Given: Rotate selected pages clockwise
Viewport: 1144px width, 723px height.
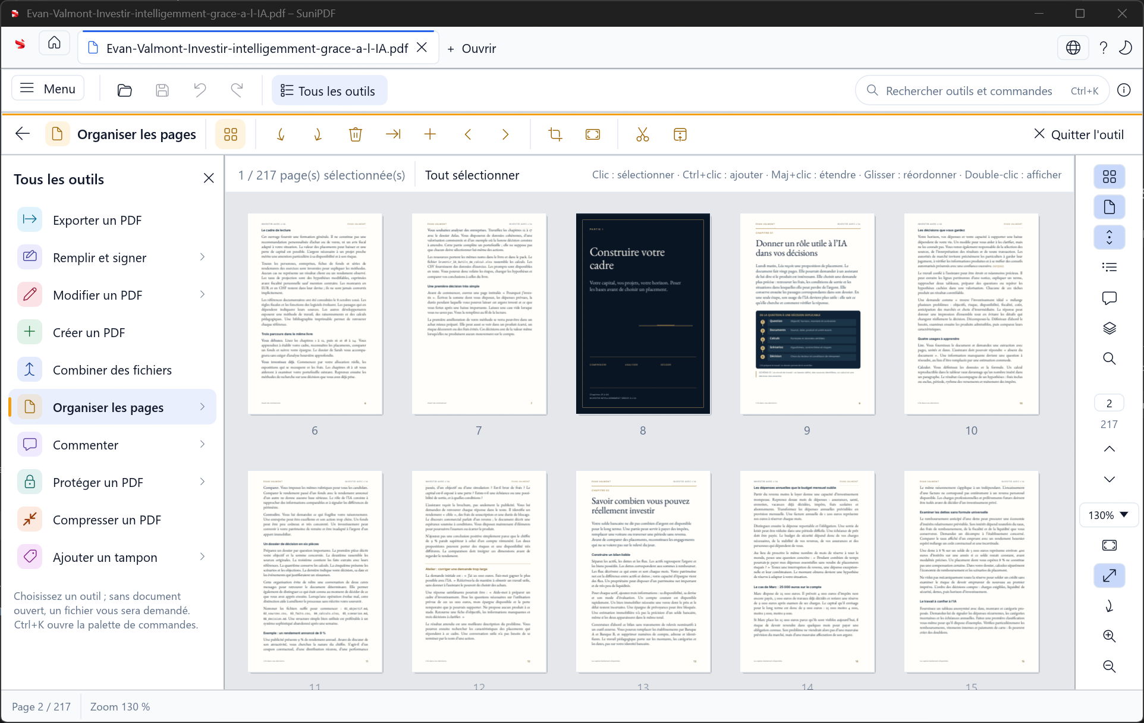Looking at the screenshot, I should 318,134.
